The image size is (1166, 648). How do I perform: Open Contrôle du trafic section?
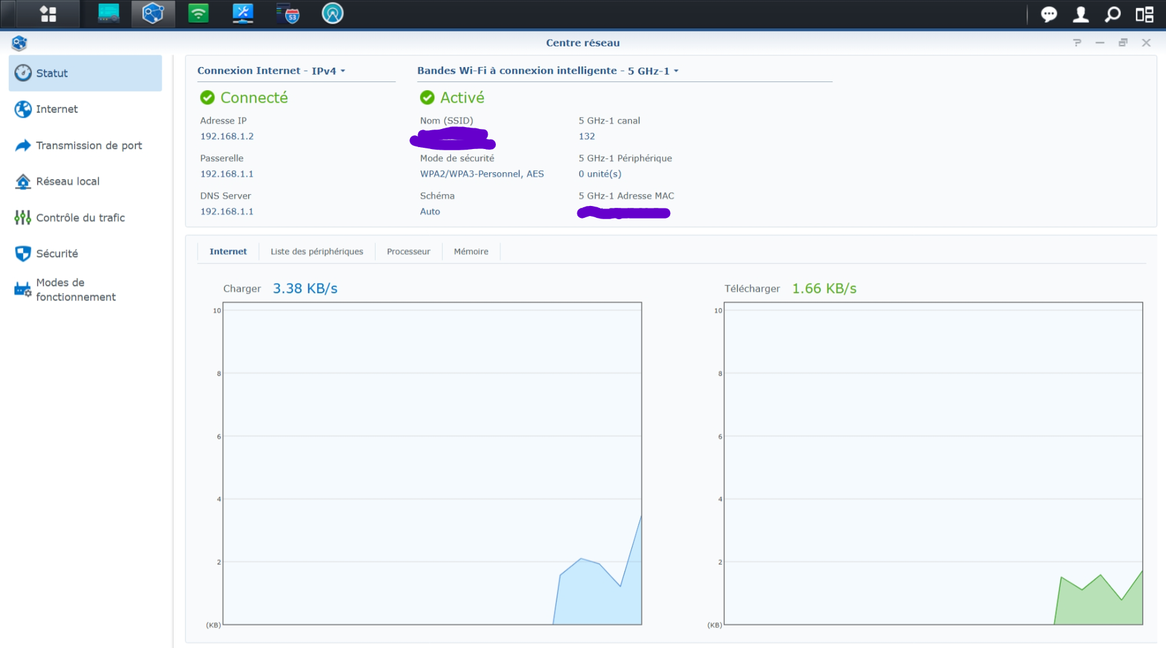pos(80,218)
